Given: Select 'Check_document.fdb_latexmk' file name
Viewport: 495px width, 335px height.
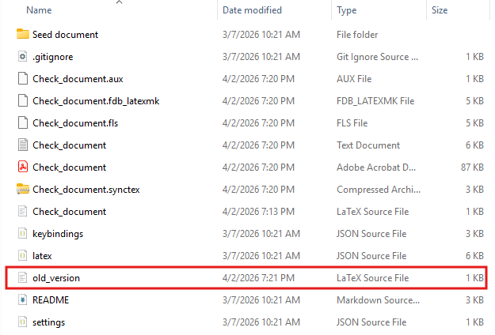Looking at the screenshot, I should tap(96, 101).
